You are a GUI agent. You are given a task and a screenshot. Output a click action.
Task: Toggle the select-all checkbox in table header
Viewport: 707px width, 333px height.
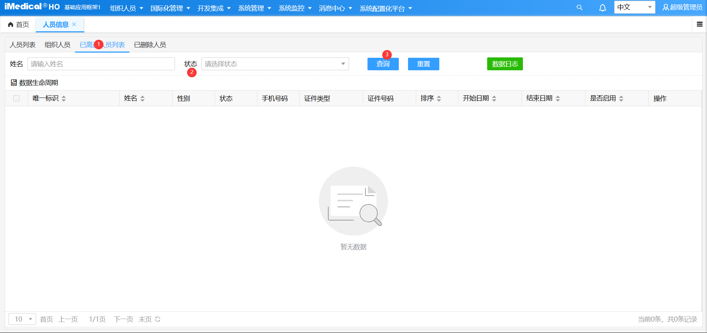tap(16, 98)
